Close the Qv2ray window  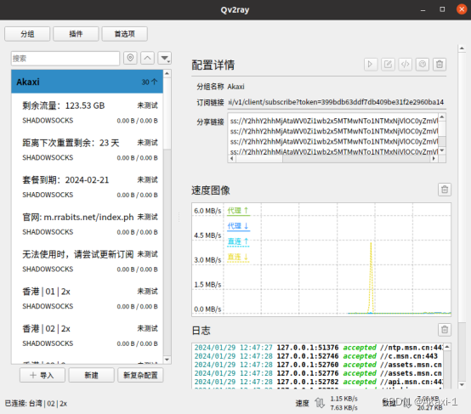pyautogui.click(x=462, y=9)
